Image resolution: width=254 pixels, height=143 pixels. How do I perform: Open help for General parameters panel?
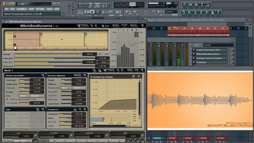(x=43, y=75)
